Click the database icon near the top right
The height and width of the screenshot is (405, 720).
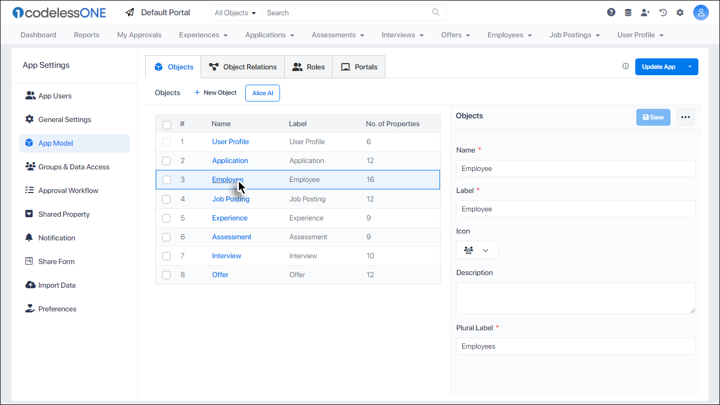[x=628, y=12]
